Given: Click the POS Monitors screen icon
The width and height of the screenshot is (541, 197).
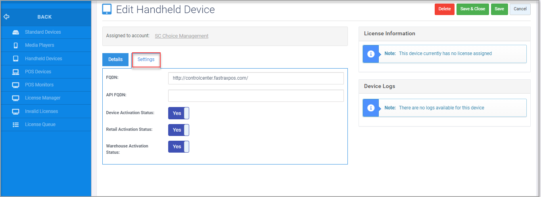Looking at the screenshot, I should (16, 85).
